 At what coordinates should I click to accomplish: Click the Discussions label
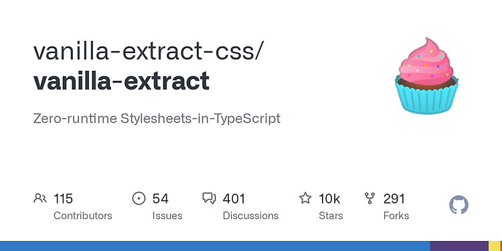(x=251, y=216)
